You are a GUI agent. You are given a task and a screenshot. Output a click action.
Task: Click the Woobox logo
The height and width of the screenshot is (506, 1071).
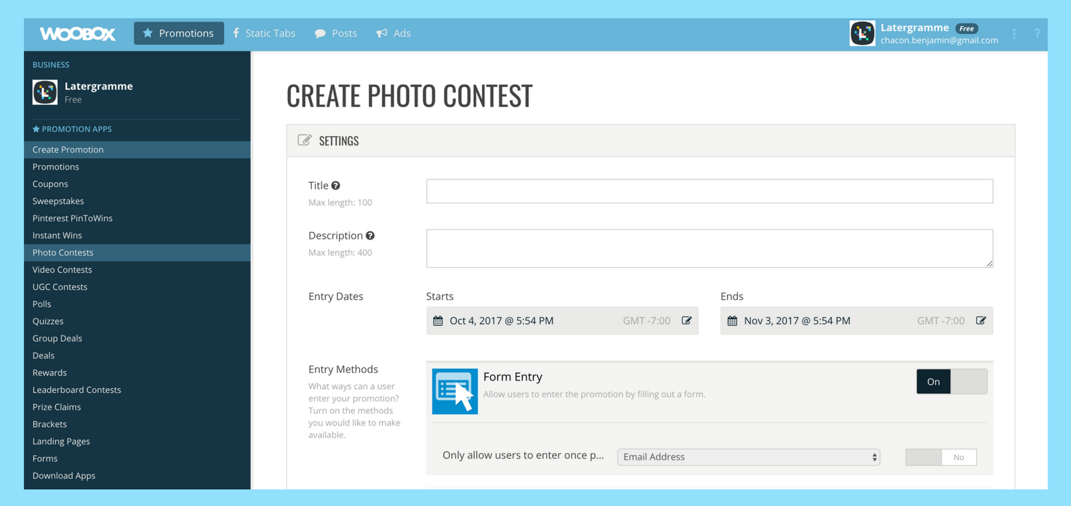[x=78, y=33]
